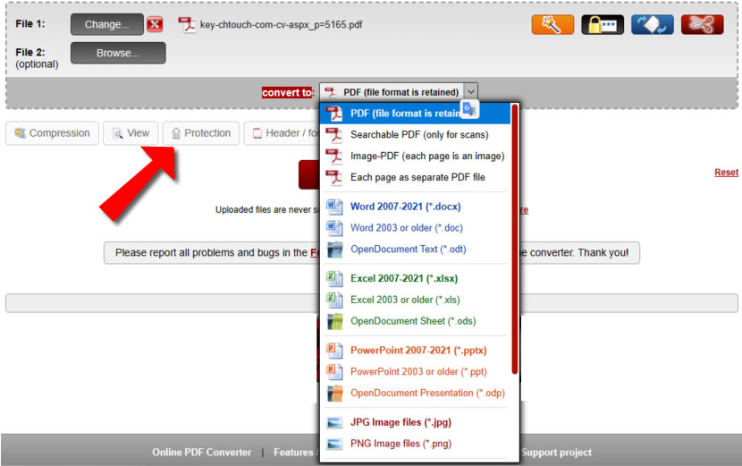Click the Reset link
742x466 pixels.
tap(727, 173)
